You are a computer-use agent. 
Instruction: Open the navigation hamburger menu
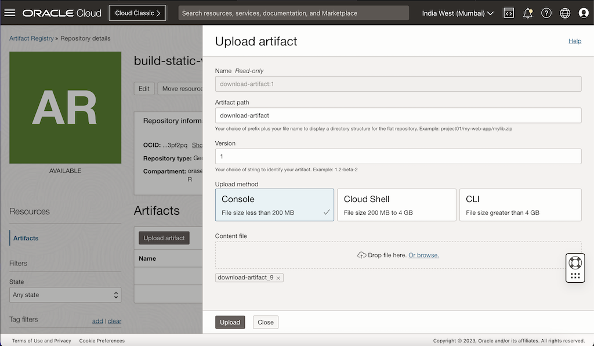point(10,13)
